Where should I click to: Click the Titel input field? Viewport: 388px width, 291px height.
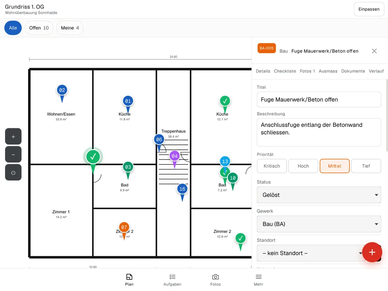(319, 100)
